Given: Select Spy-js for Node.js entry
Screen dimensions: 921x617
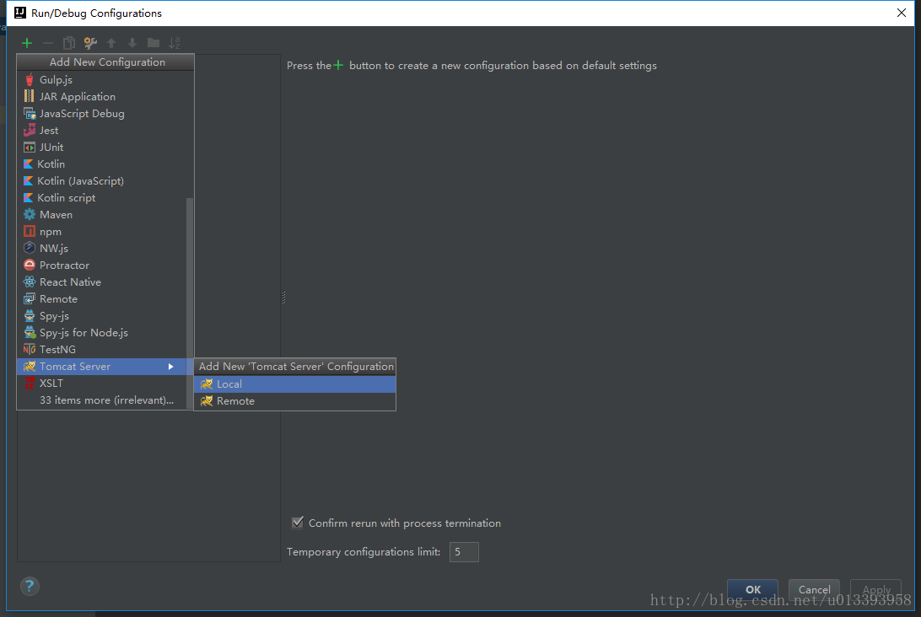Looking at the screenshot, I should pos(102,333).
